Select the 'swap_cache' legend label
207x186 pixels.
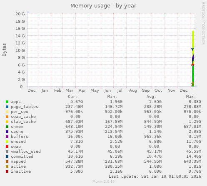(x=23, y=117)
